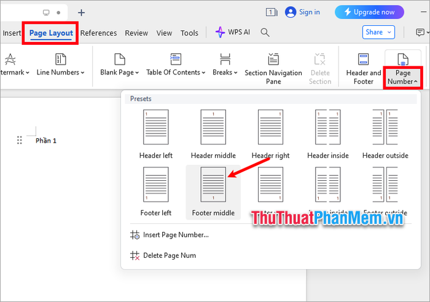Click the Sign in link
This screenshot has width=430, height=302.
(x=310, y=12)
